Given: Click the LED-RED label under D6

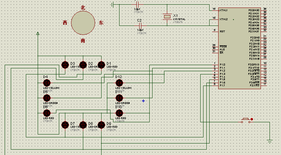Looking at the screenshot, I should pyautogui.click(x=48, y=118).
